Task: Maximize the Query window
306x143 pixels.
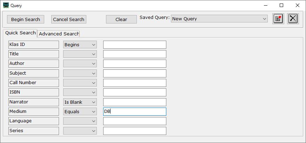Action: pyautogui.click(x=281, y=5)
